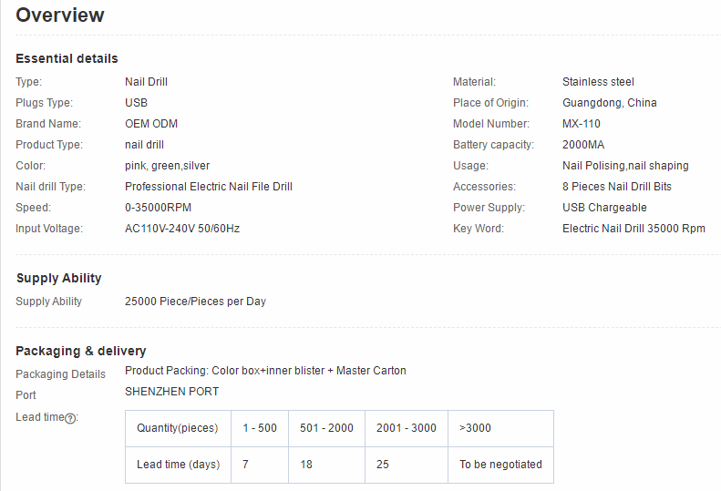
Task: Select the AC110V-240V 50/60Hz input voltage text
Action: 182,229
